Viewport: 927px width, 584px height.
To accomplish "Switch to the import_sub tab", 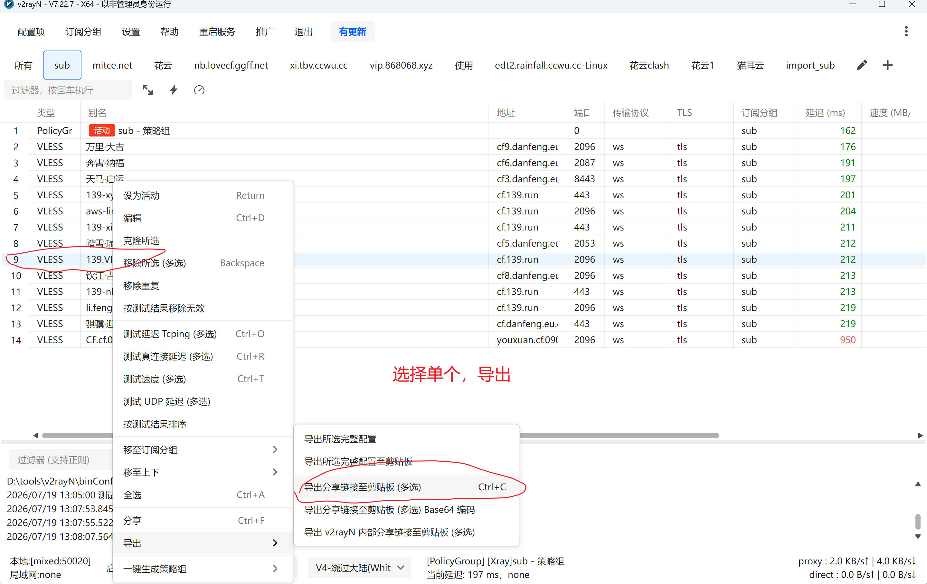I will [x=810, y=65].
